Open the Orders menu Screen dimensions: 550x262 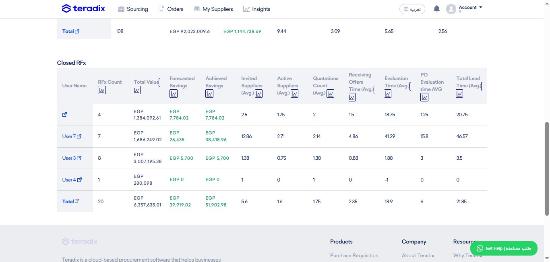coord(171,9)
